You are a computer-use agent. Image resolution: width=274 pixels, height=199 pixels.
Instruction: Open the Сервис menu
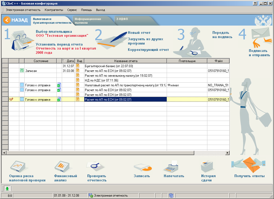(x=72, y=10)
